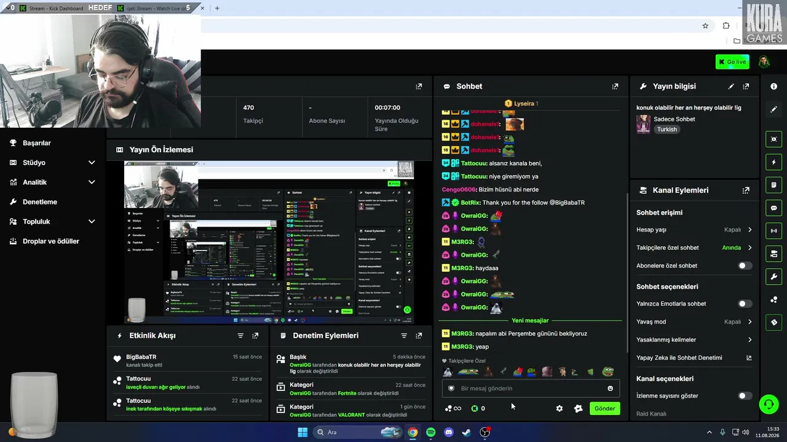The width and height of the screenshot is (787, 442).
Task: Toggle the document moderation log sidebar icon
Action: pos(773,185)
